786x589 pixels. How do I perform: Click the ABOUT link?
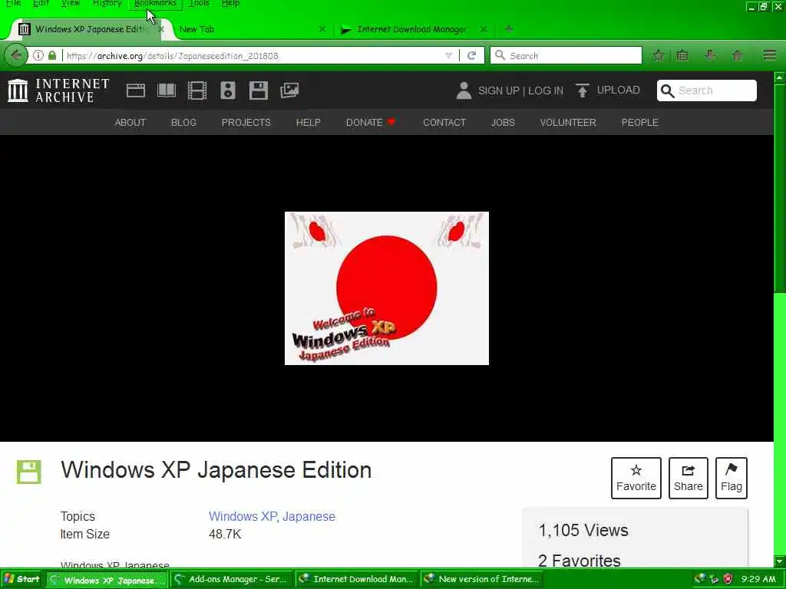click(x=130, y=122)
